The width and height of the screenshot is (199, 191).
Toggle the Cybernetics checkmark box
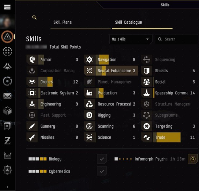(x=102, y=171)
